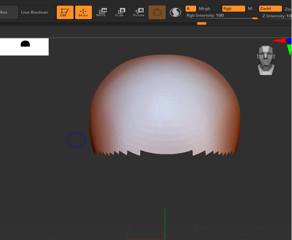Viewport: 292px width, 240px height.
Task: Click the black silhouette thumbnail preview
Action: click(x=25, y=44)
